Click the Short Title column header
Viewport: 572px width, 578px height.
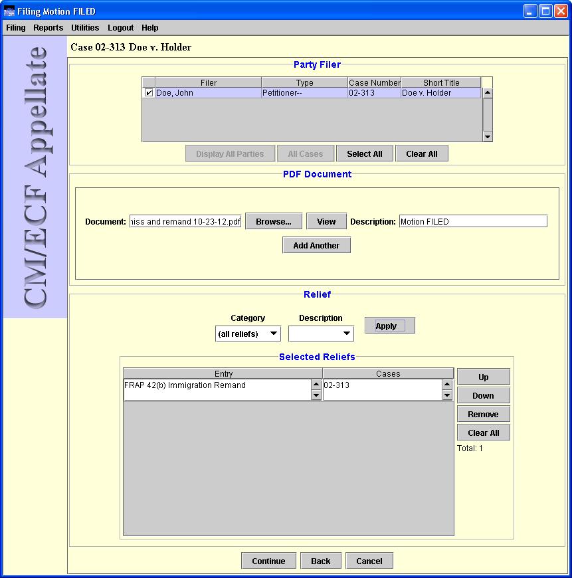(441, 82)
